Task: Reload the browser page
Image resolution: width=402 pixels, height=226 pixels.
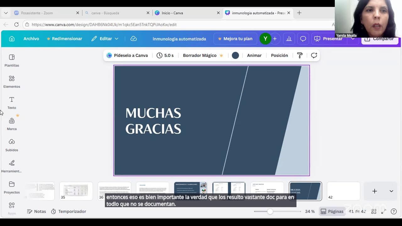Action: coord(16,24)
